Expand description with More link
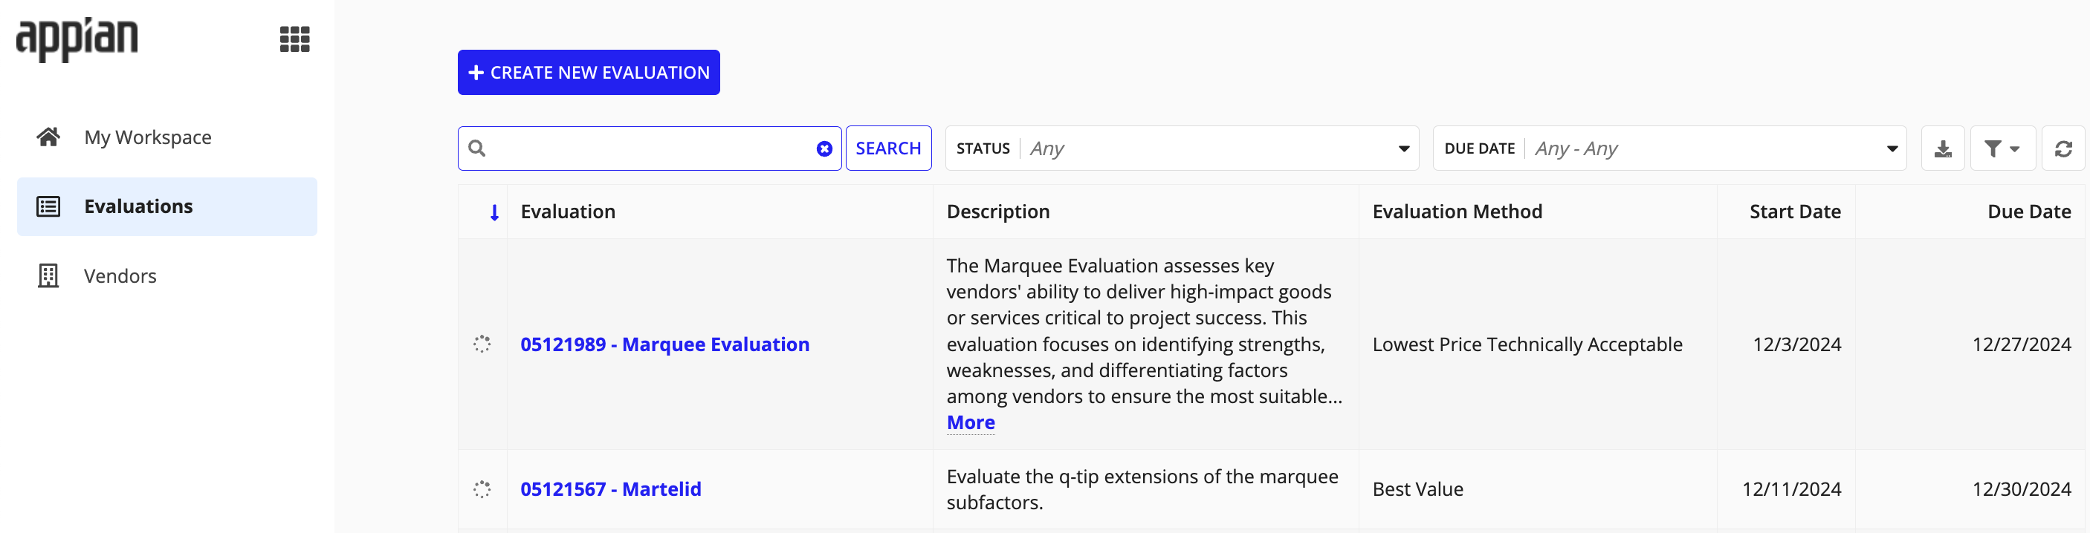 pyautogui.click(x=971, y=423)
